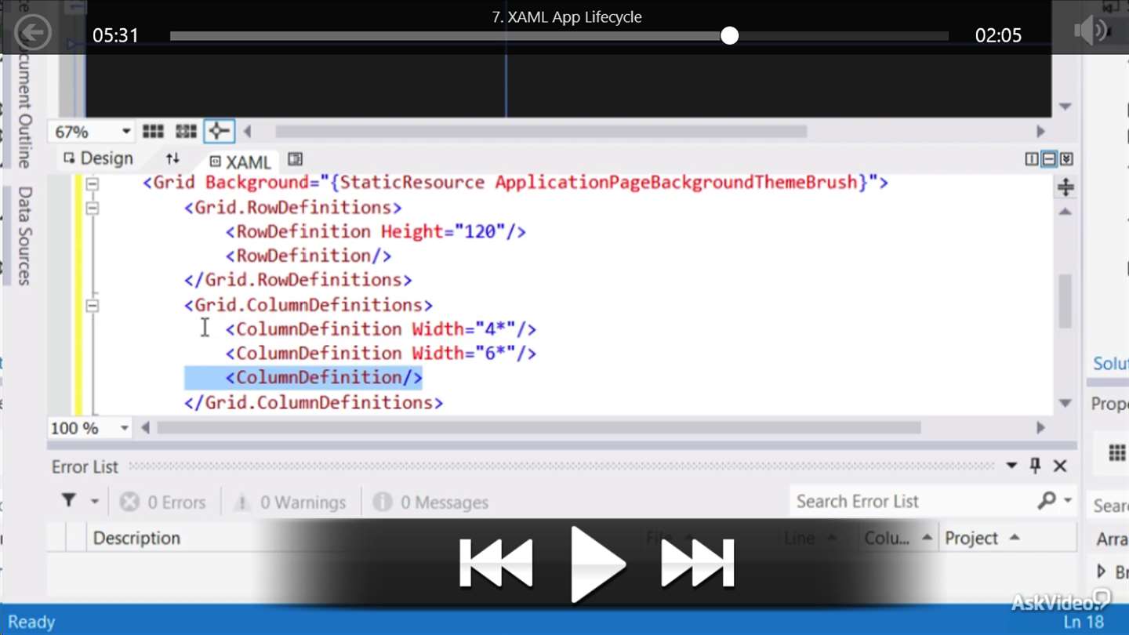
Task: Select the vertical split view icon
Action: pyautogui.click(x=1032, y=159)
